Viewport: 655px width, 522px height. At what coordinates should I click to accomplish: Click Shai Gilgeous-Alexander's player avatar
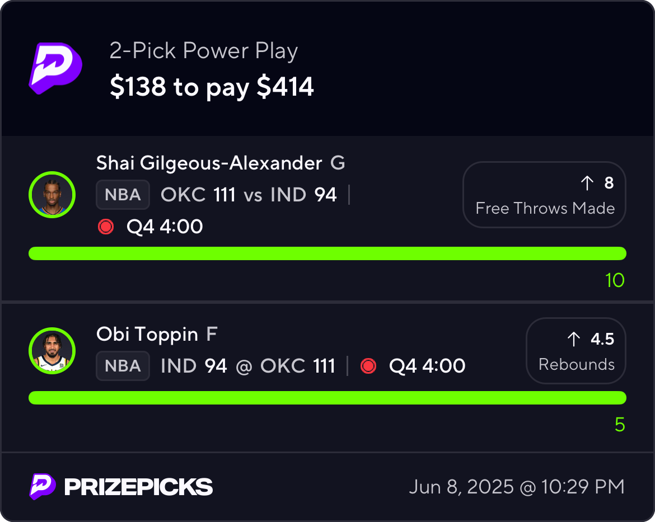pos(52,195)
